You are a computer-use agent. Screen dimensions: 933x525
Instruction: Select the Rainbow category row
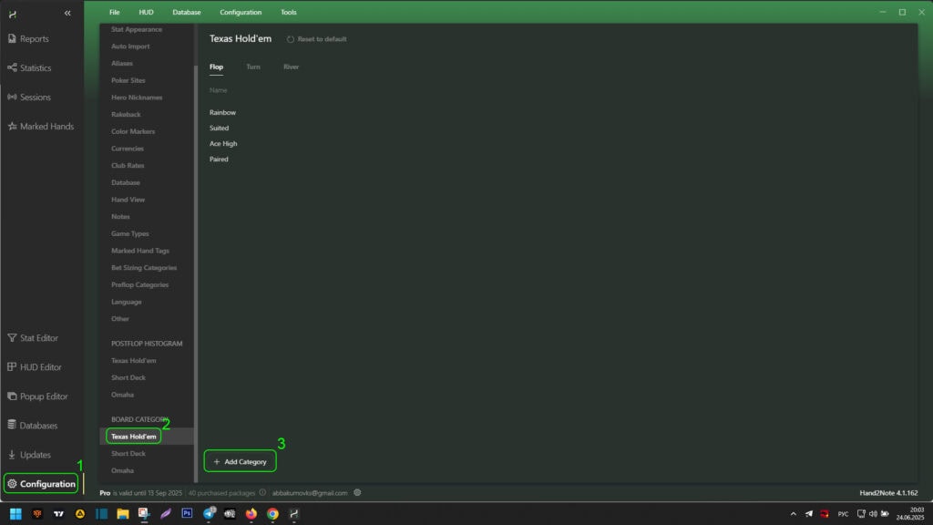[222, 112]
